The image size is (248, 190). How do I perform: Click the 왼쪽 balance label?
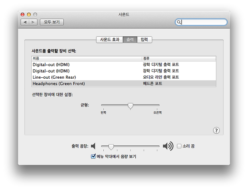(103, 112)
